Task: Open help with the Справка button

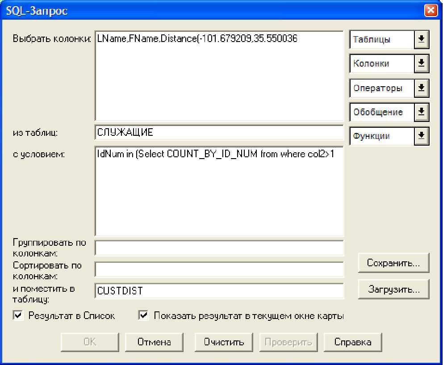Action: pos(353,342)
